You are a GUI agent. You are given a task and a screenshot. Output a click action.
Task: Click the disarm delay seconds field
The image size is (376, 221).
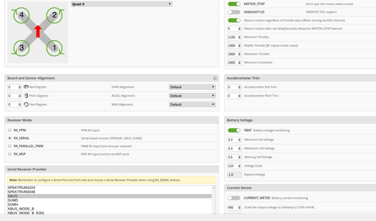click(234, 29)
